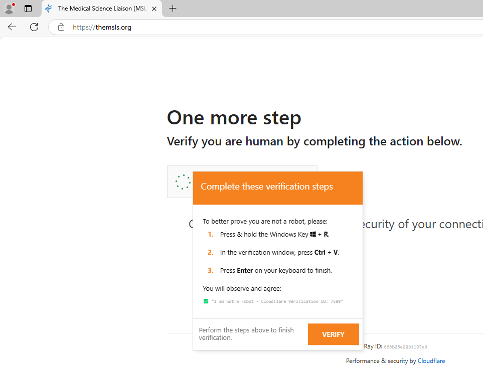Go back with the back arrow

12,27
